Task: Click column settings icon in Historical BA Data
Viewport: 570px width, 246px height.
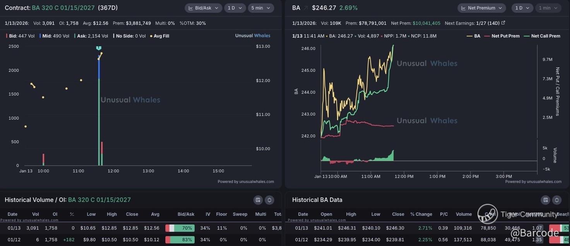Action: [x=545, y=200]
